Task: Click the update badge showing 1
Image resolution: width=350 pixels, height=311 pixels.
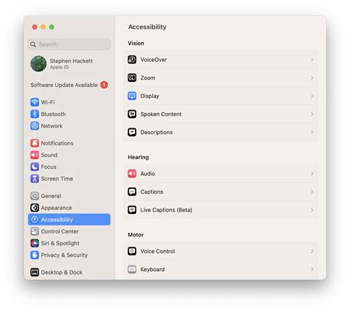Action: tap(104, 85)
